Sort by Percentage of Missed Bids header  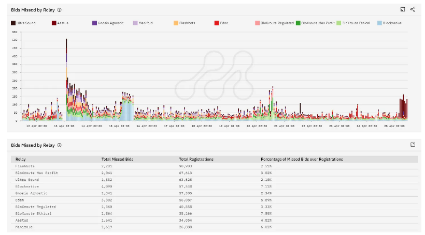302,160
